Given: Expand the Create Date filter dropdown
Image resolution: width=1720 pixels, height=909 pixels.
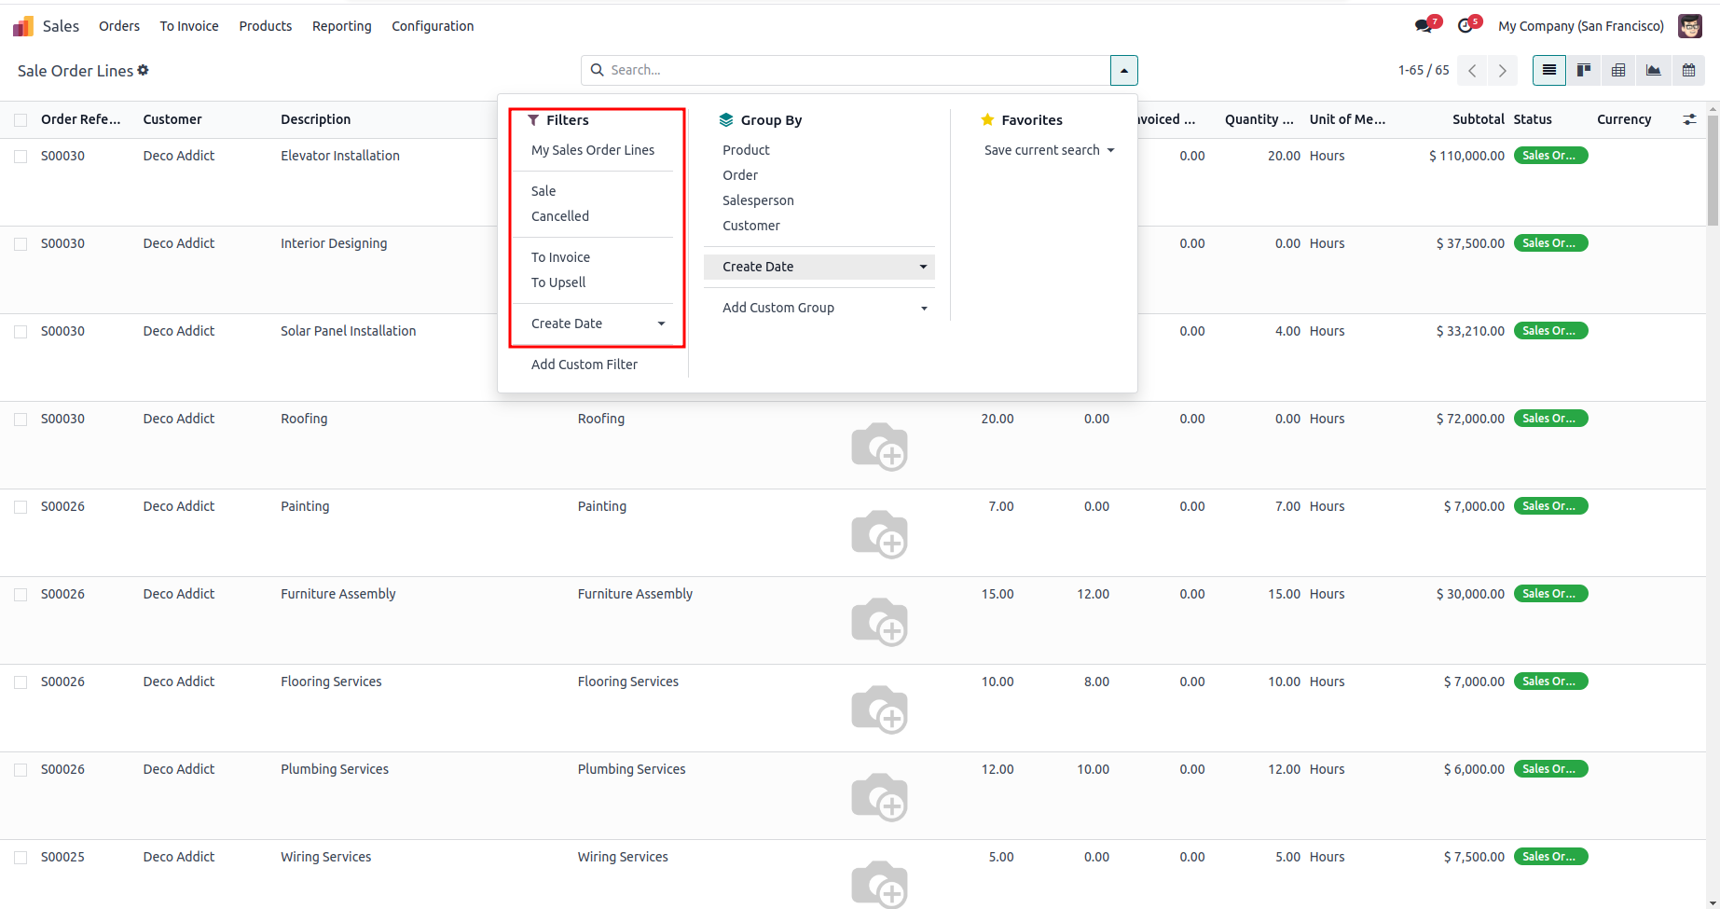Looking at the screenshot, I should point(597,324).
